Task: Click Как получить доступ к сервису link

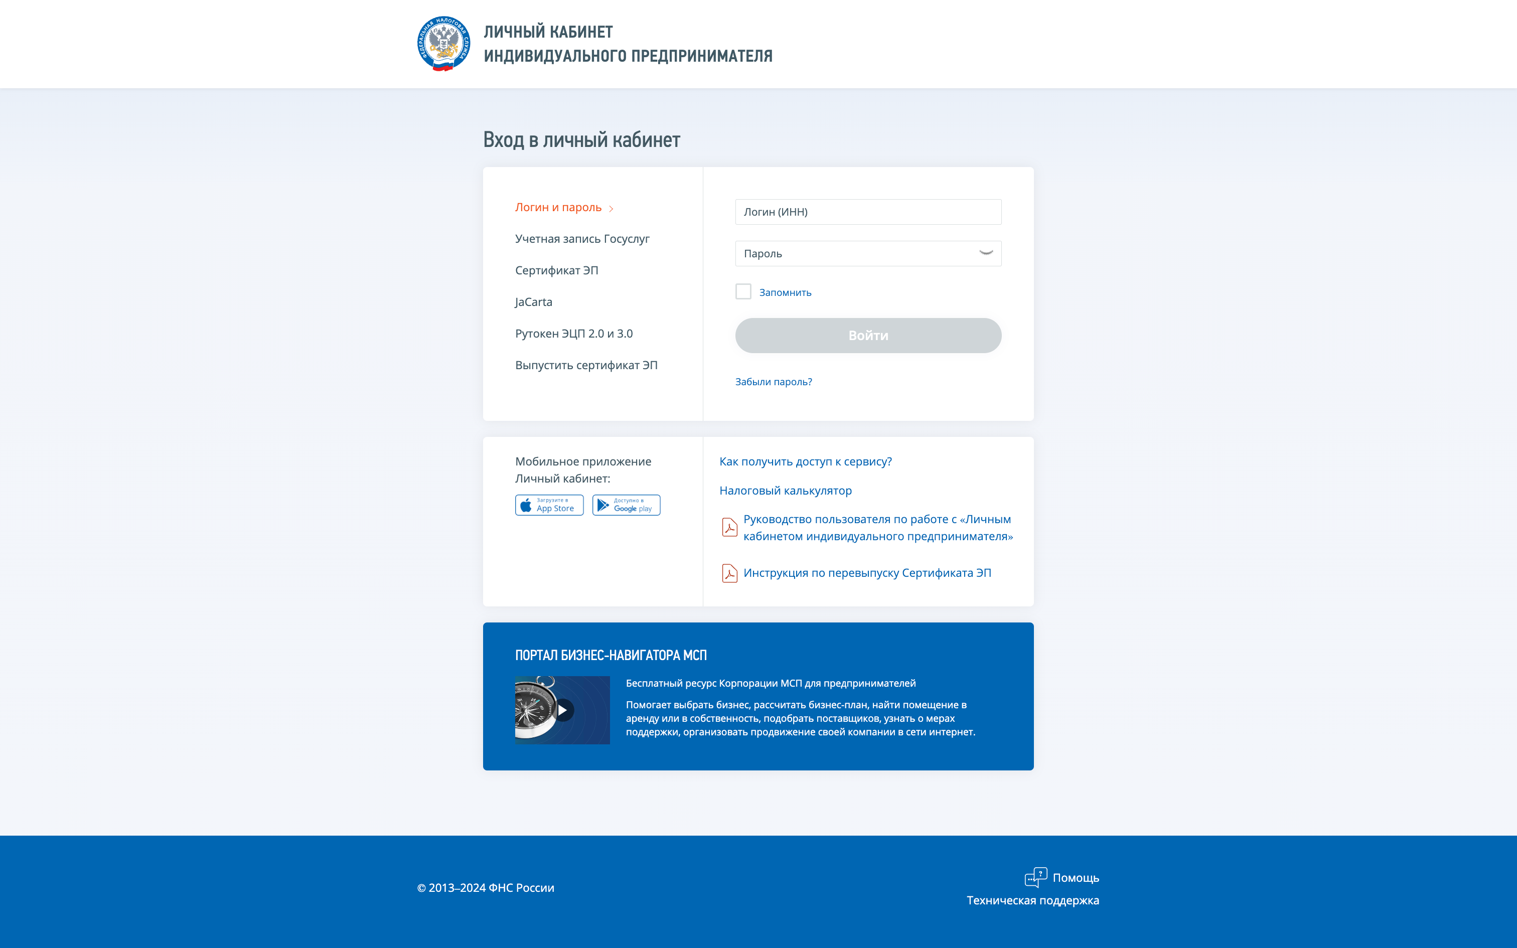Action: (805, 461)
